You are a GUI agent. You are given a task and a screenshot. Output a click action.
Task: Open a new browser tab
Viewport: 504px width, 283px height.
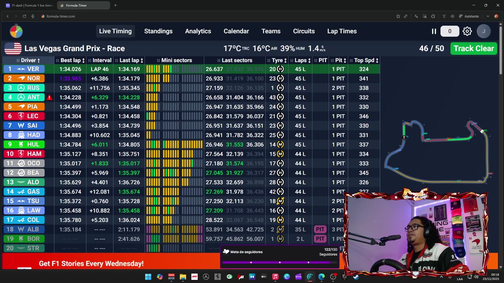115,6
